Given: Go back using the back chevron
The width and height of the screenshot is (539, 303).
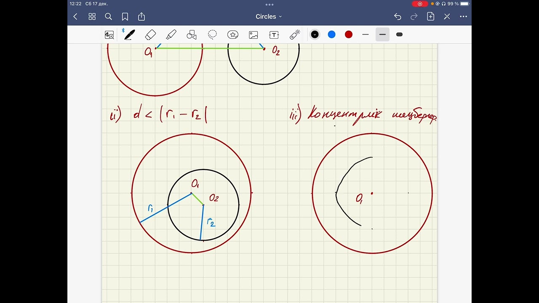Looking at the screenshot, I should pos(75,16).
